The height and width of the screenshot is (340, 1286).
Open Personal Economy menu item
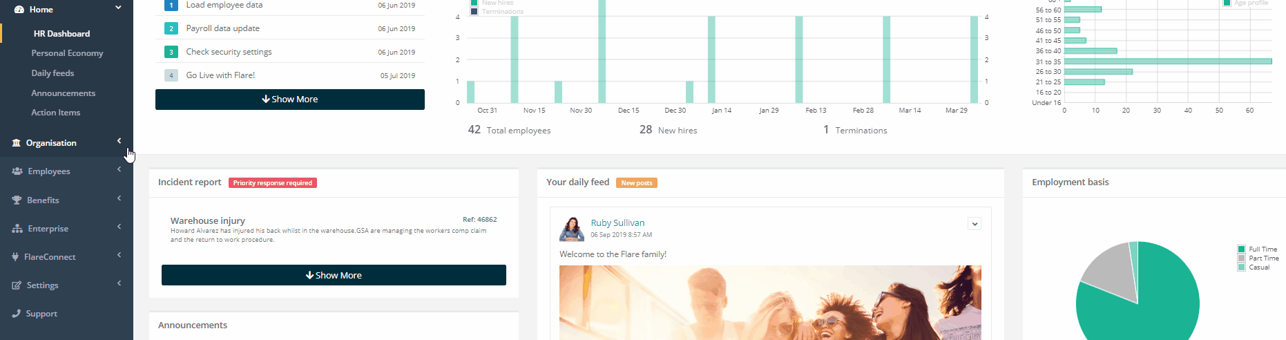(66, 53)
